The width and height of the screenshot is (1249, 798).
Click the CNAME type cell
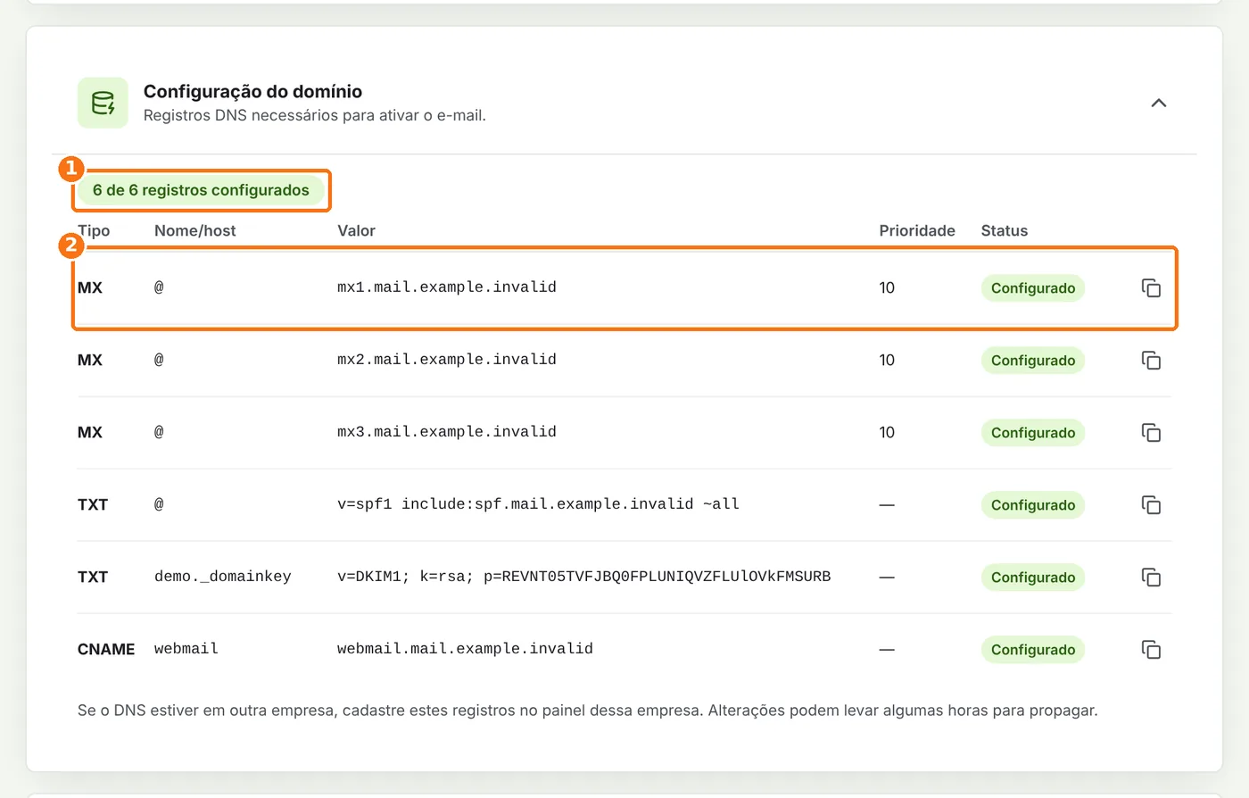(106, 649)
